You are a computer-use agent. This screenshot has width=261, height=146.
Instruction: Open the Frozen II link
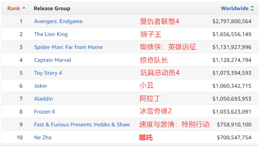pyautogui.click(x=44, y=112)
